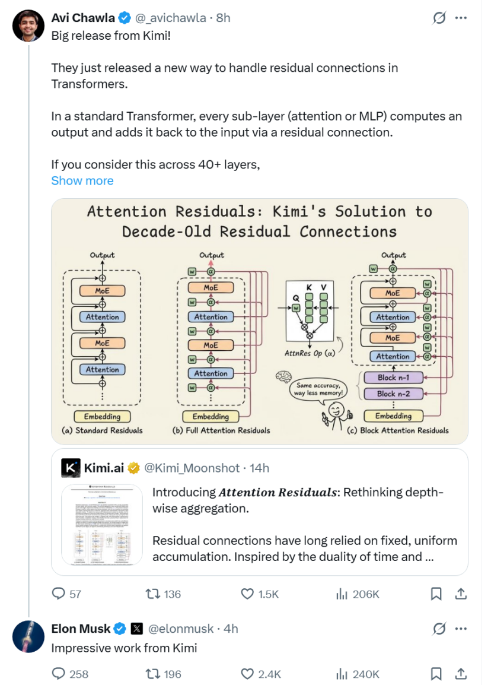Image resolution: width=491 pixels, height=685 pixels.
Task: Repost Avi Chawla's Kimi post
Action: point(154,594)
